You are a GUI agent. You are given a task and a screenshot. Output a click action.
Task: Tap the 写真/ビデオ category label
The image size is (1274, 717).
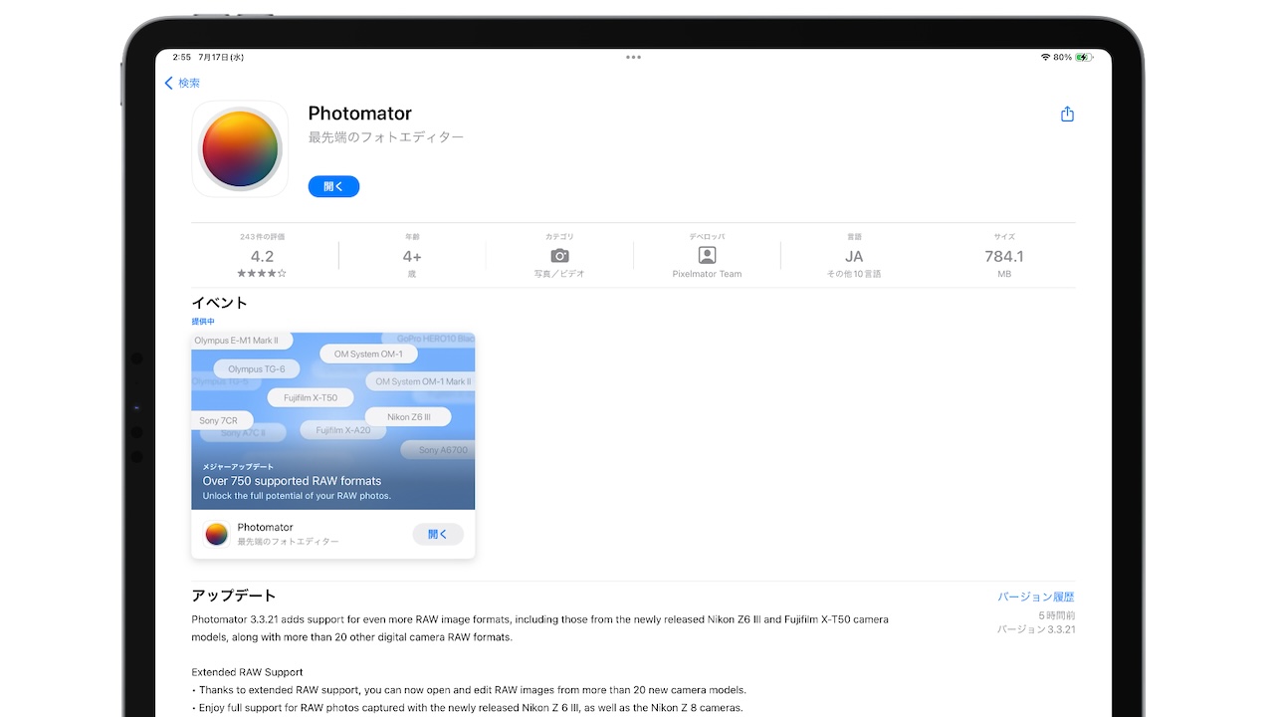559,274
